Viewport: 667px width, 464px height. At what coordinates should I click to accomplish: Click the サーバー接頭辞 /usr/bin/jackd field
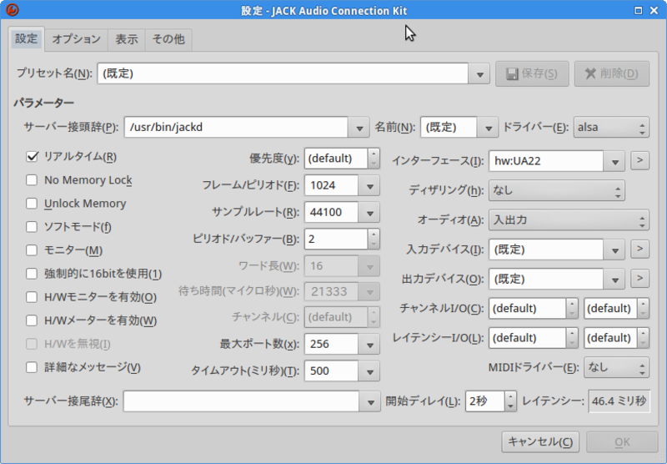coord(236,128)
